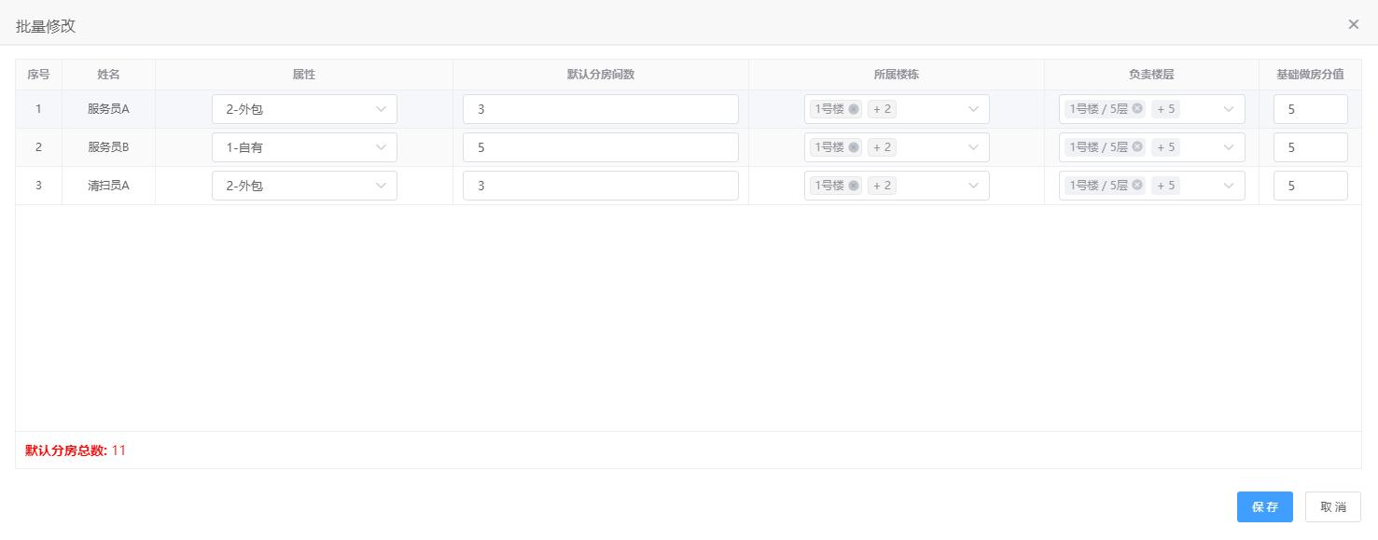Remove 1号楼 tag in 清扫员A row
The height and width of the screenshot is (540, 1378).
coord(854,186)
